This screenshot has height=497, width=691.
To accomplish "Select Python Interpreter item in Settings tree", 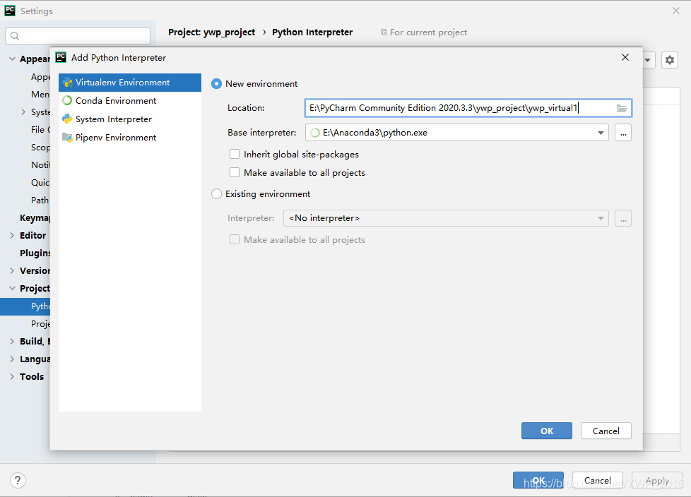I will tap(25, 306).
